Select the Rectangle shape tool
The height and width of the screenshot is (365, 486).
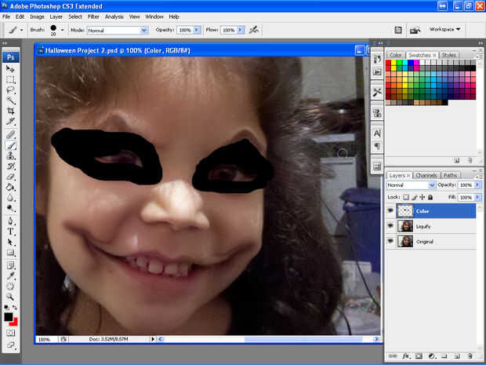(10, 252)
